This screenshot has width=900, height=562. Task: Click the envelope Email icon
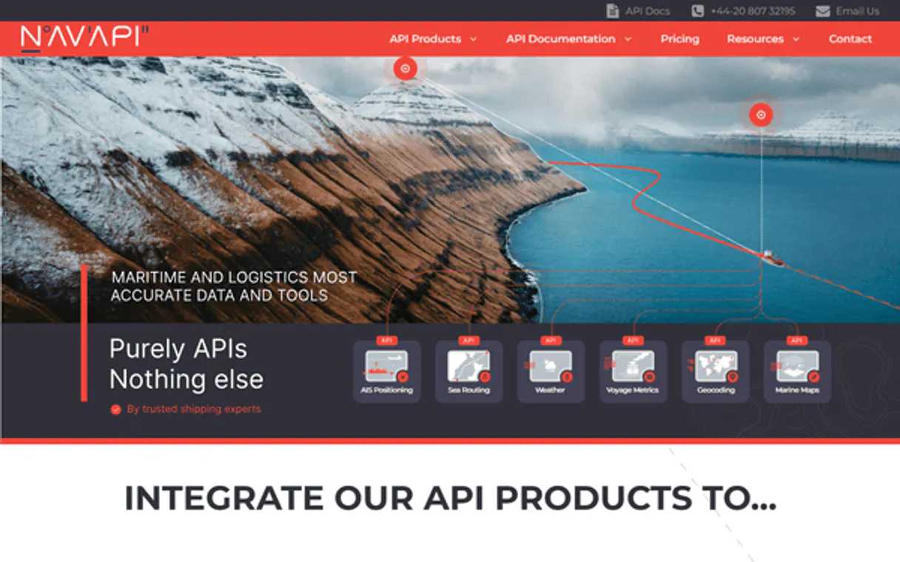pos(822,11)
